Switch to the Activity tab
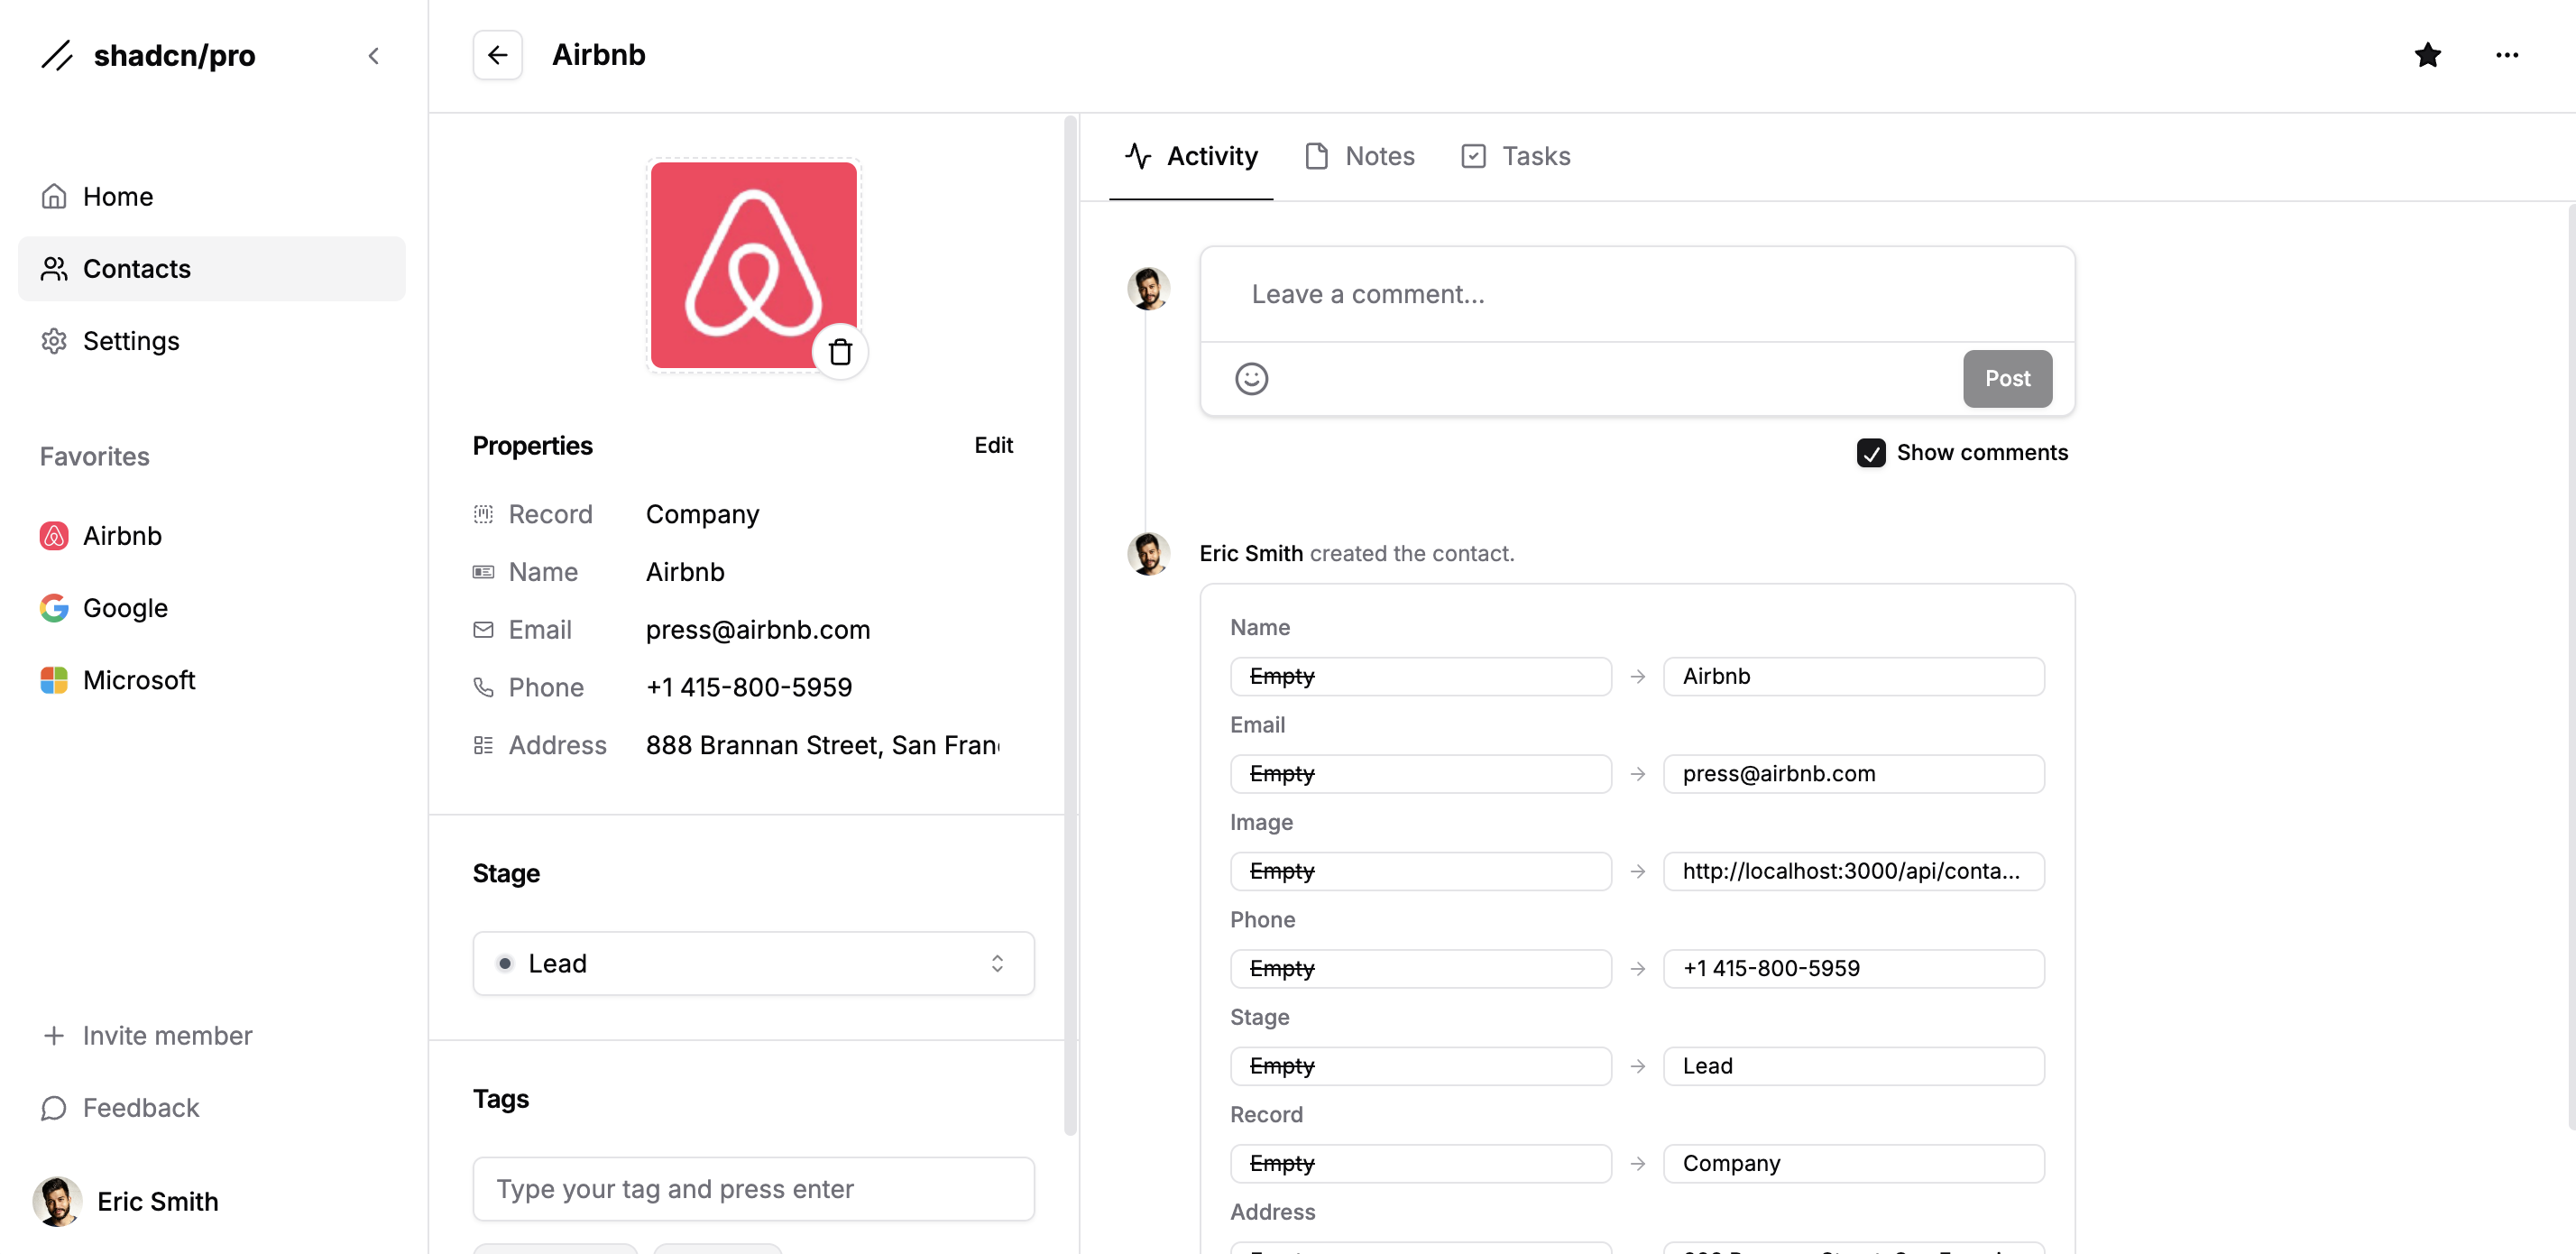Viewport: 2576px width, 1254px height. tap(1191, 156)
